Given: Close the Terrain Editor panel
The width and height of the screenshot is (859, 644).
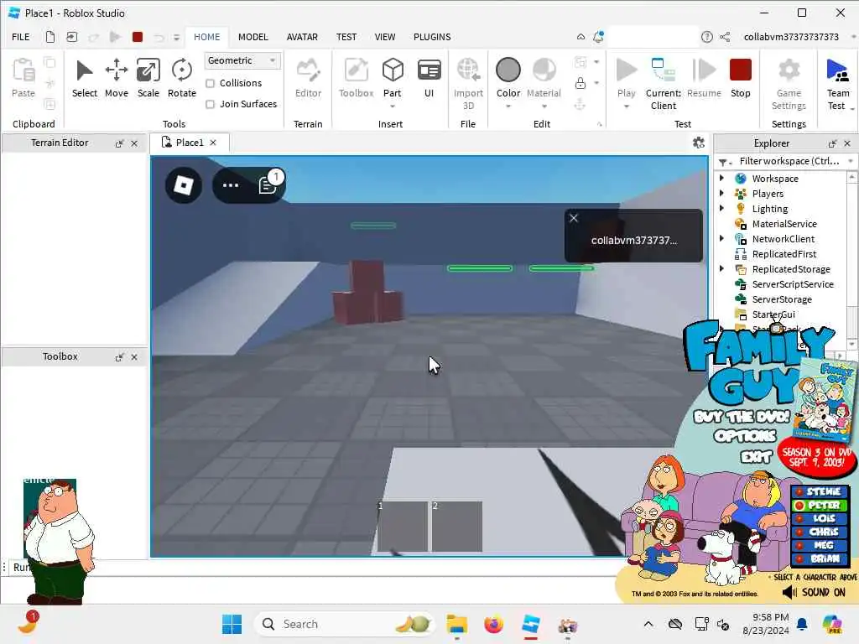Looking at the screenshot, I should [134, 143].
